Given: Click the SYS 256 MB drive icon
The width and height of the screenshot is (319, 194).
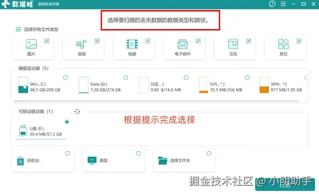Looking at the screenshot, I should (x=204, y=85).
